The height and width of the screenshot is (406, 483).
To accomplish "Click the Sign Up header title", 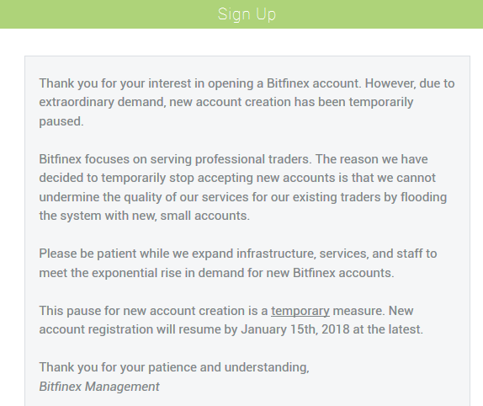I will coord(247,14).
